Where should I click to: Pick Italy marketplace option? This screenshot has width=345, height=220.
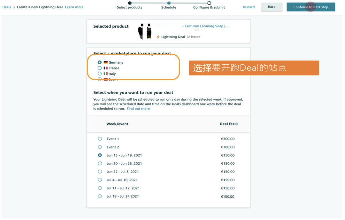click(100, 74)
